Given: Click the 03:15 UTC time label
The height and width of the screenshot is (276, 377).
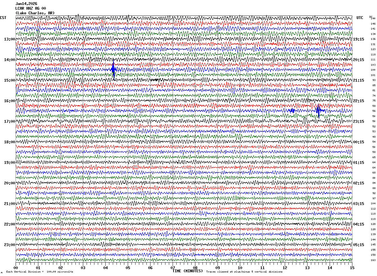Looking at the screenshot, I should (359, 204).
